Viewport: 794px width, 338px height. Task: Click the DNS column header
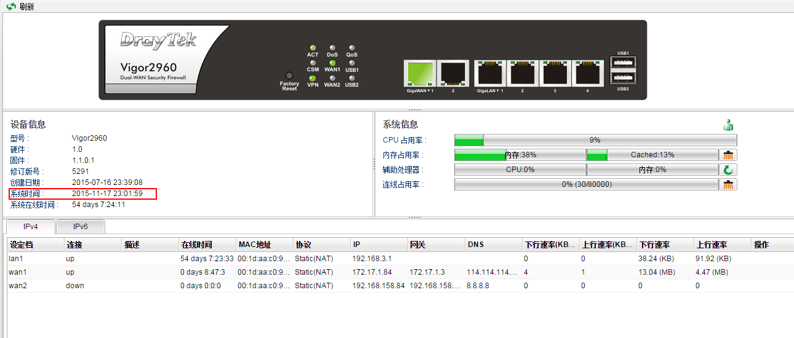coord(494,245)
